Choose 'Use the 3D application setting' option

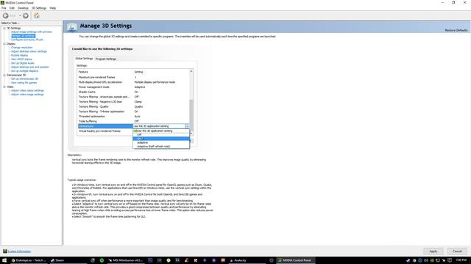point(161,131)
